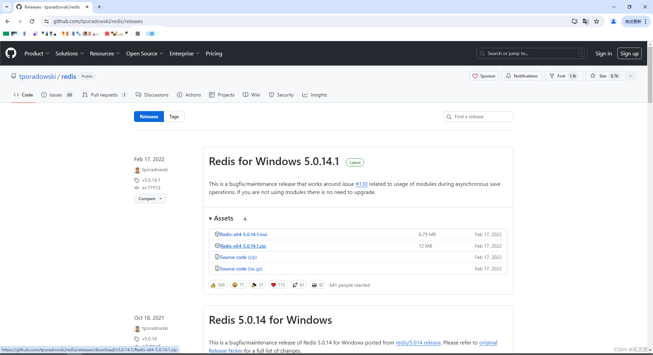
Task: Open the tab search chevron in title bar
Action: pyautogui.click(x=7, y=7)
